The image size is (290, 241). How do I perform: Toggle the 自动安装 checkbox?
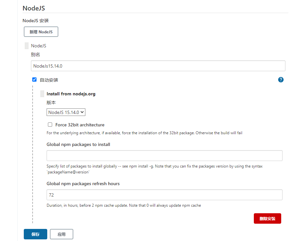coord(35,80)
